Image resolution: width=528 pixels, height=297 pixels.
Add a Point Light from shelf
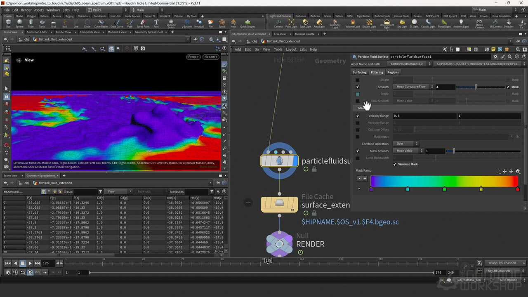point(291,23)
